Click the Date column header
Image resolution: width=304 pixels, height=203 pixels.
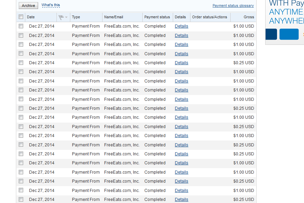tap(31, 17)
